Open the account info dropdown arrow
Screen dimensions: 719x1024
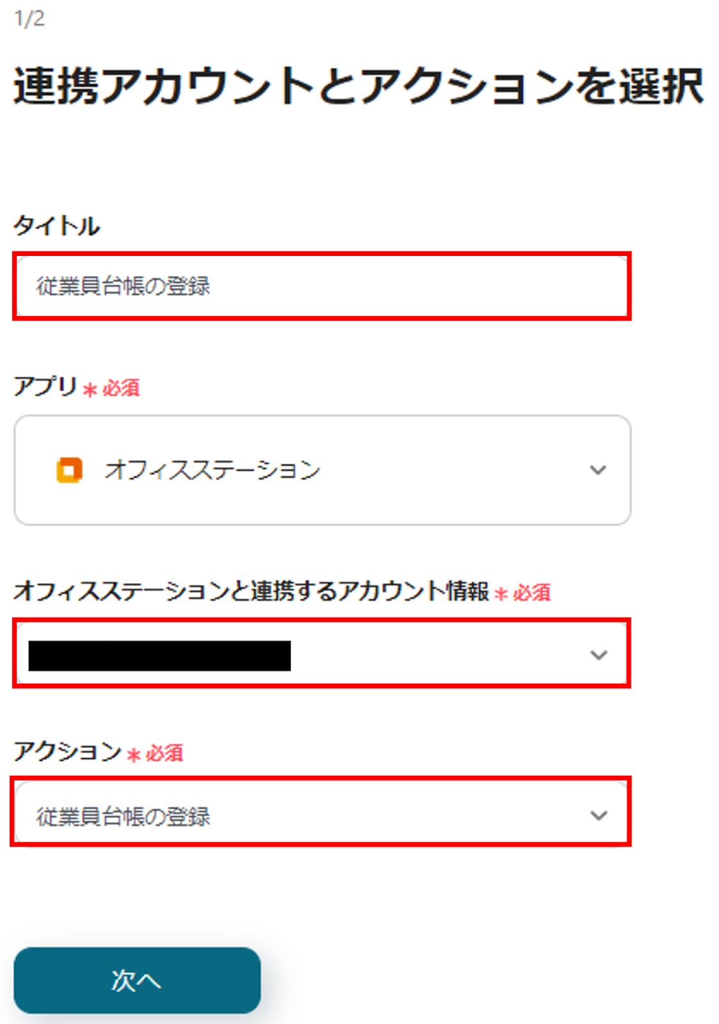point(599,655)
